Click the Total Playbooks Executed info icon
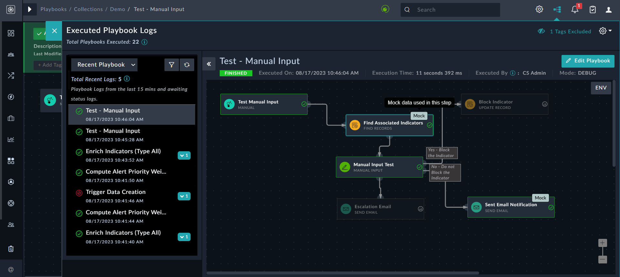 point(144,42)
